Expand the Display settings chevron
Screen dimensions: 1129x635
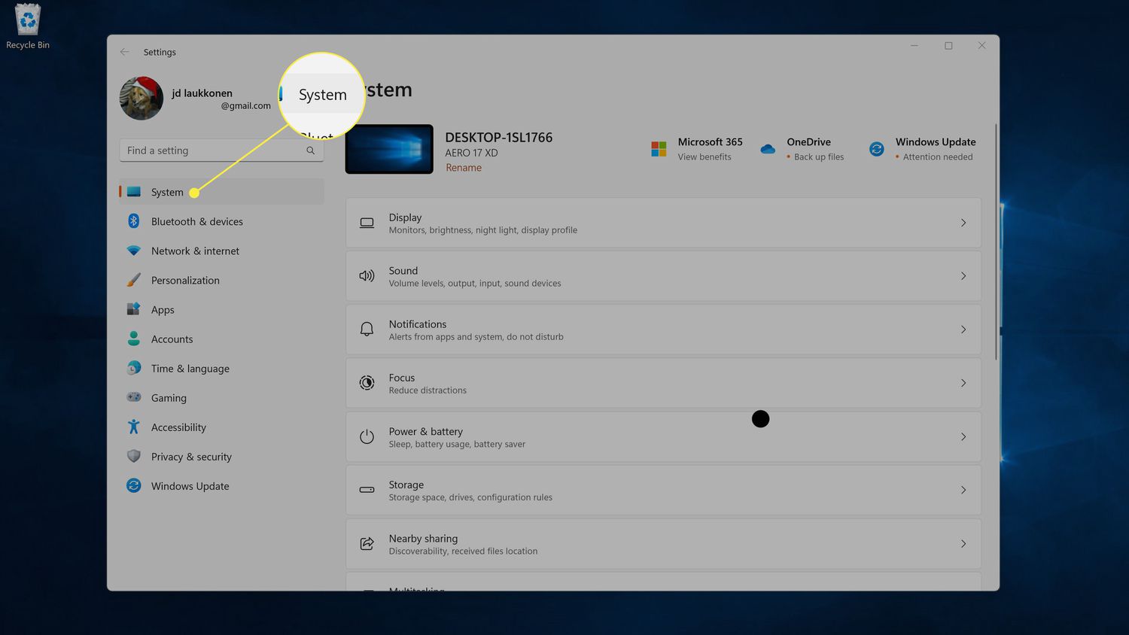pos(963,223)
